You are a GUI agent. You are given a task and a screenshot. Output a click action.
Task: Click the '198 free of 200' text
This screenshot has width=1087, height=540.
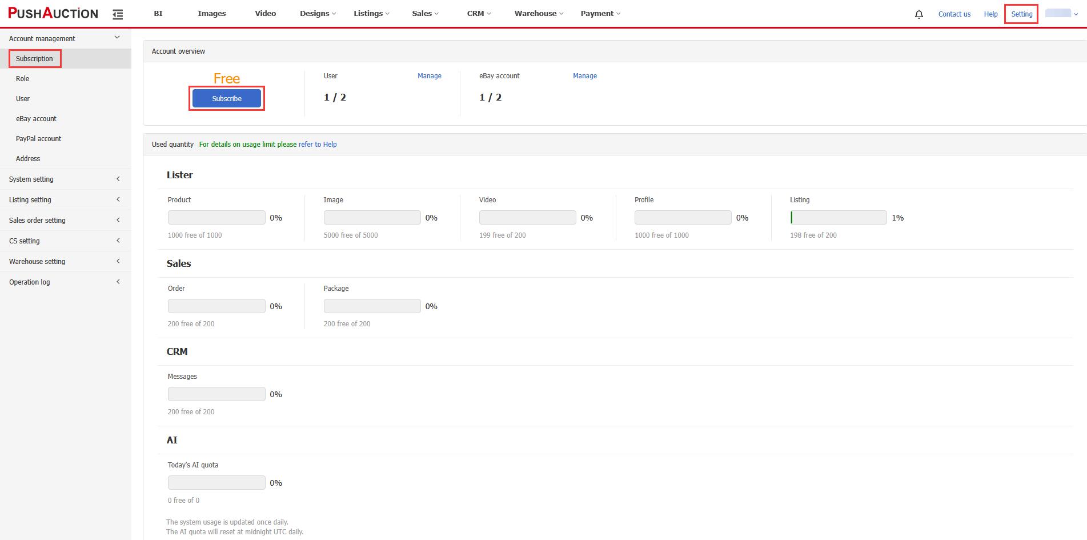(x=813, y=235)
